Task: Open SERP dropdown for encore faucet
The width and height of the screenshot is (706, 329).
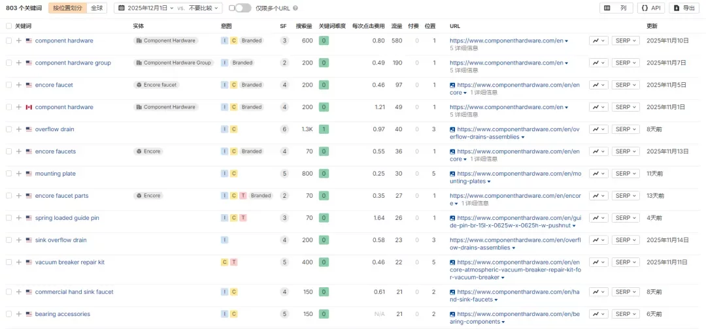Action: pos(626,85)
